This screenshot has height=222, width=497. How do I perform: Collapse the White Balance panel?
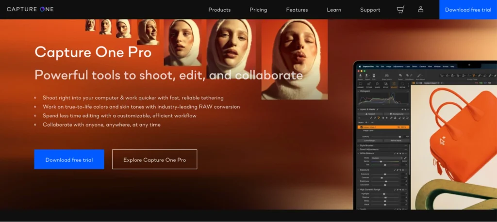point(358,153)
